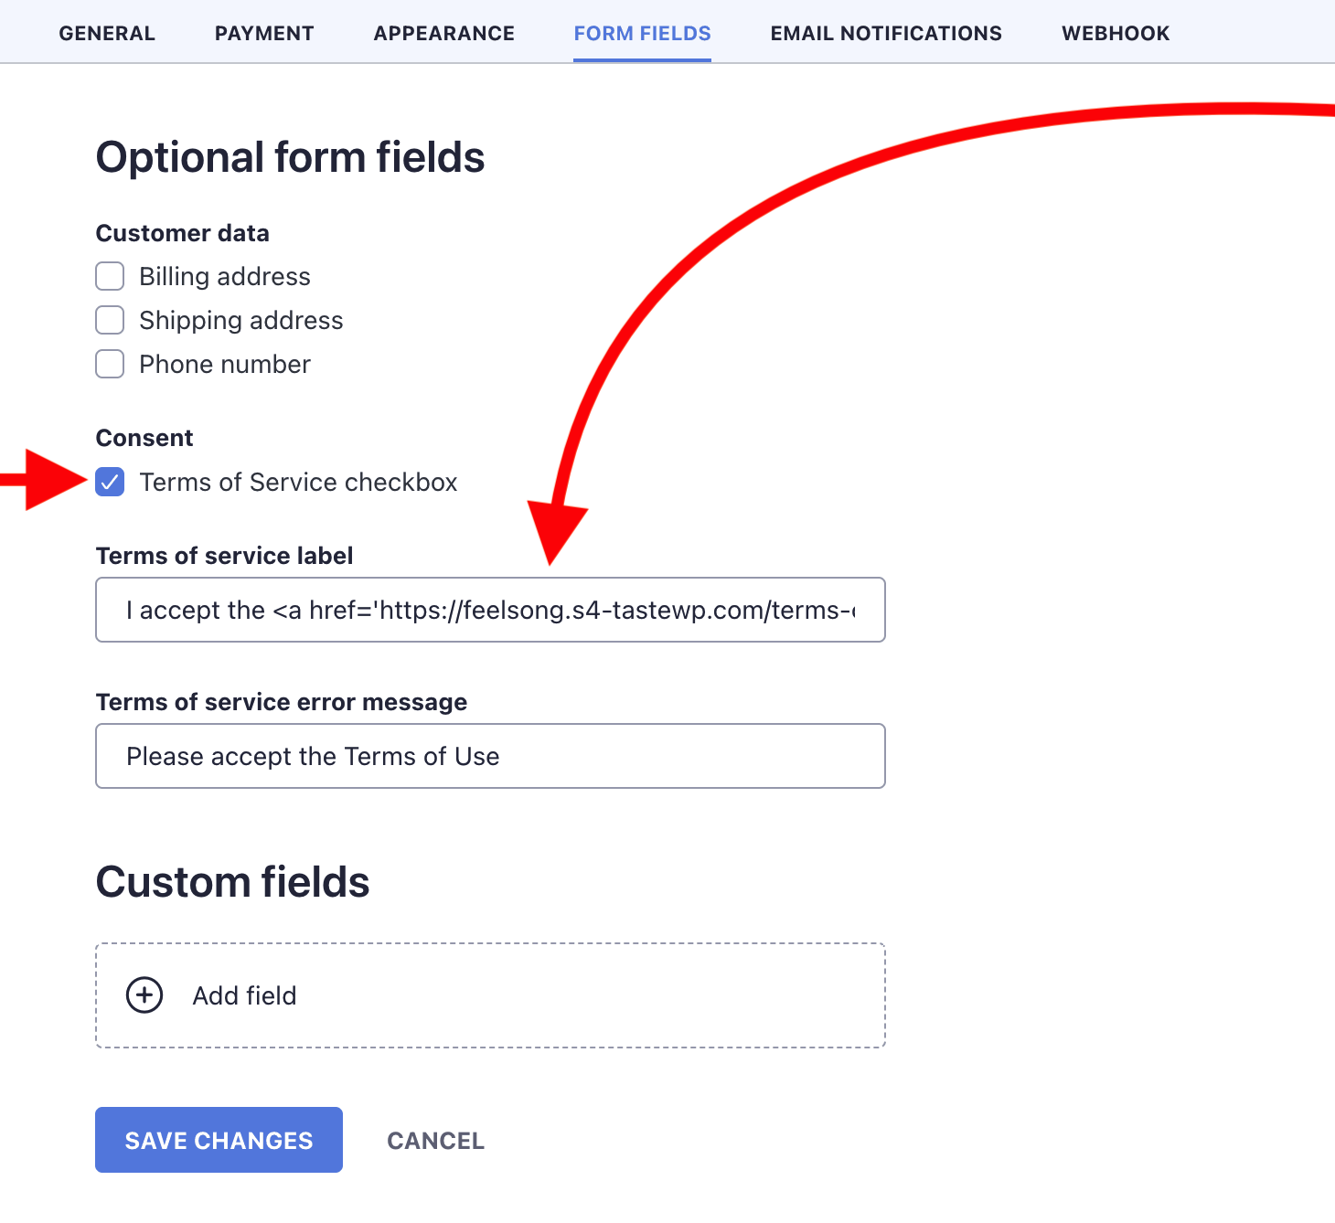This screenshot has width=1335, height=1223.
Task: Enable the Phone number checkbox
Action: click(109, 364)
